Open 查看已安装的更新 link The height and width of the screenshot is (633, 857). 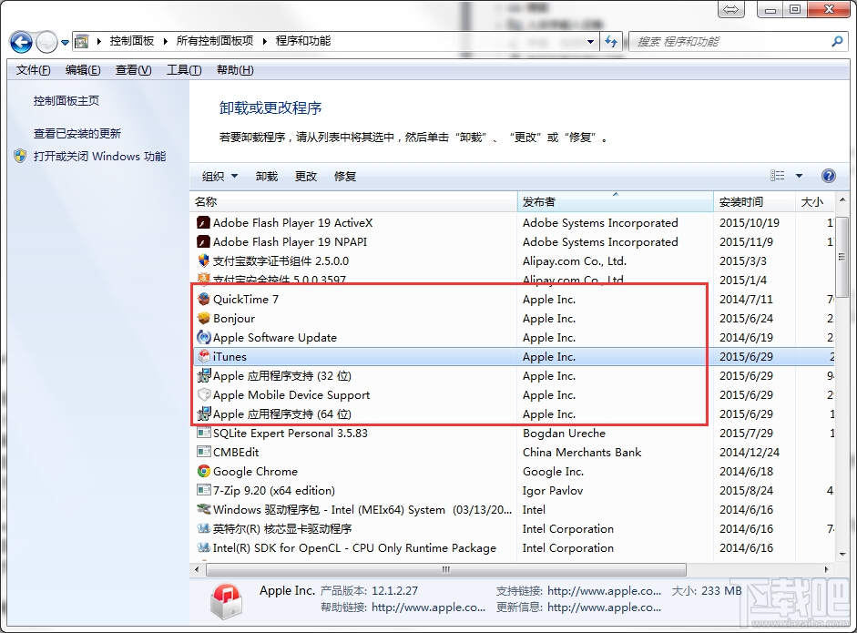click(77, 133)
